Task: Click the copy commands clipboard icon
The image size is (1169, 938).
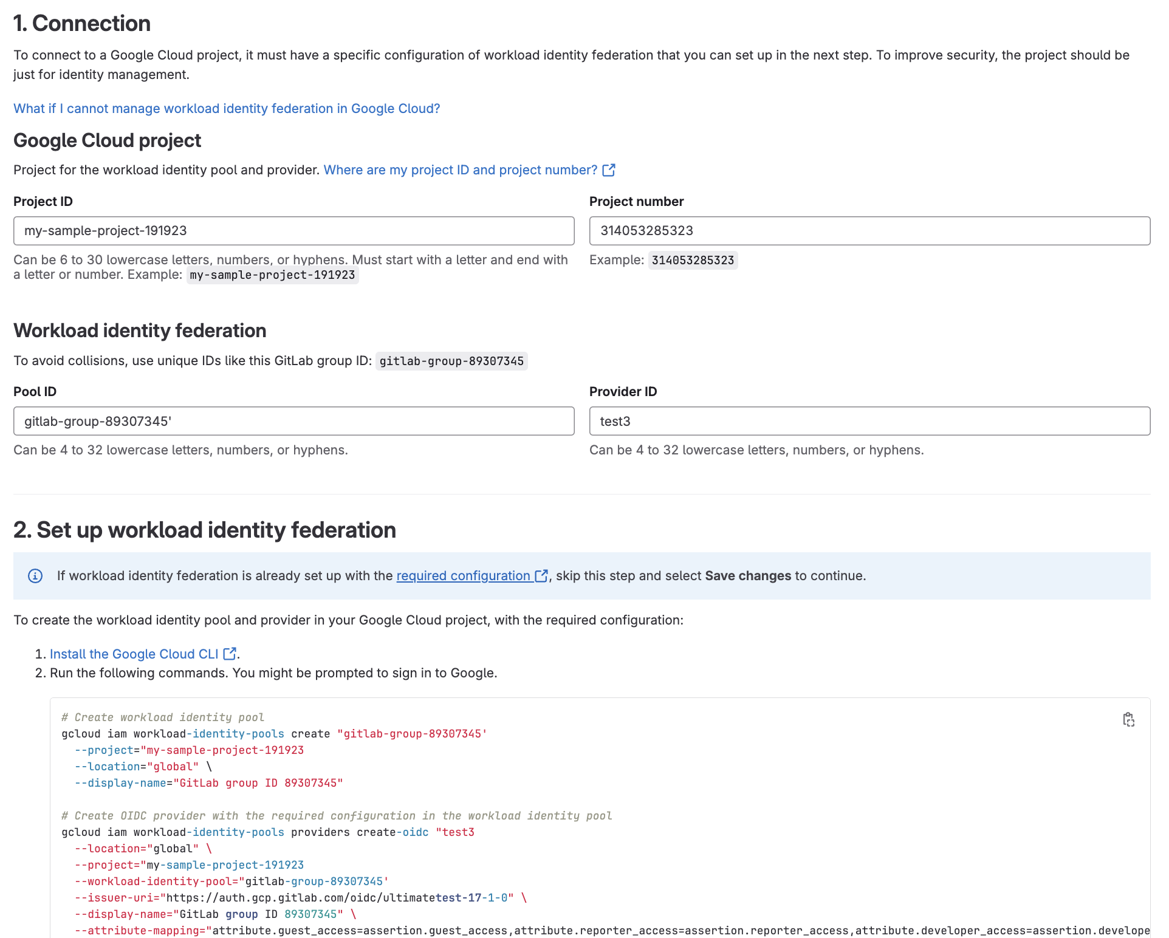Action: coord(1128,720)
